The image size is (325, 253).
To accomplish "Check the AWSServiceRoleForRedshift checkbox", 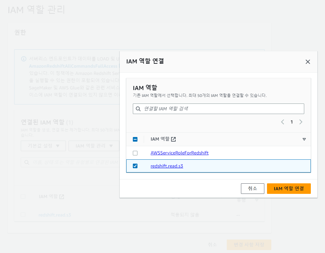I will 135,153.
